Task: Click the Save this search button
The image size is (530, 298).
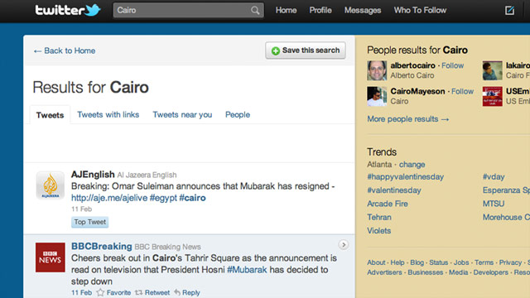Action: click(x=306, y=50)
